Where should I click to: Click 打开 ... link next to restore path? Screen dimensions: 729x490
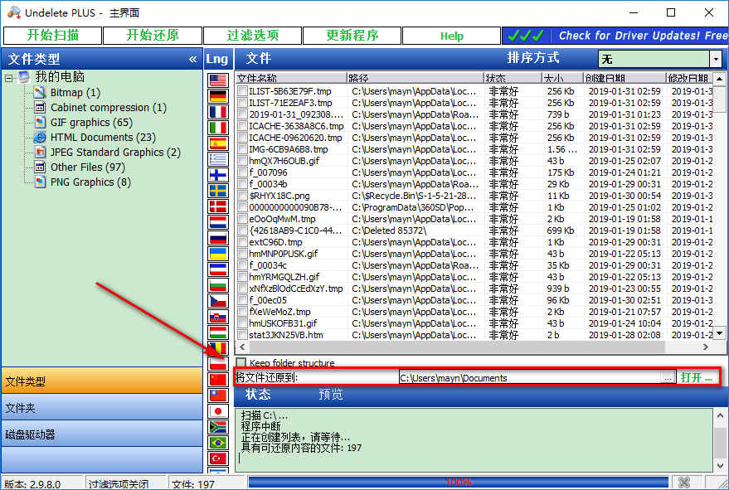[697, 377]
